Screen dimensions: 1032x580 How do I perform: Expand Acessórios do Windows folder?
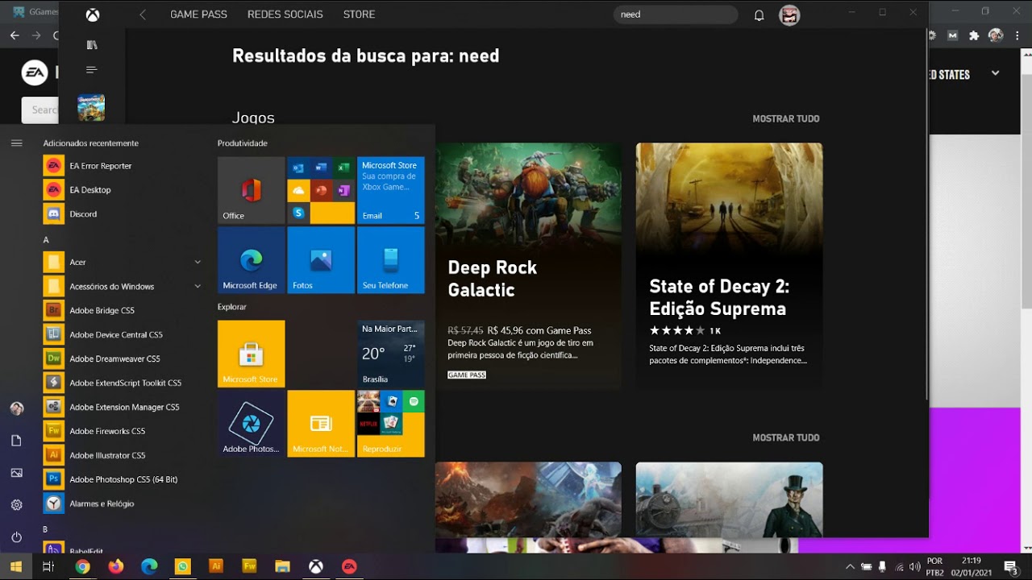click(123, 287)
